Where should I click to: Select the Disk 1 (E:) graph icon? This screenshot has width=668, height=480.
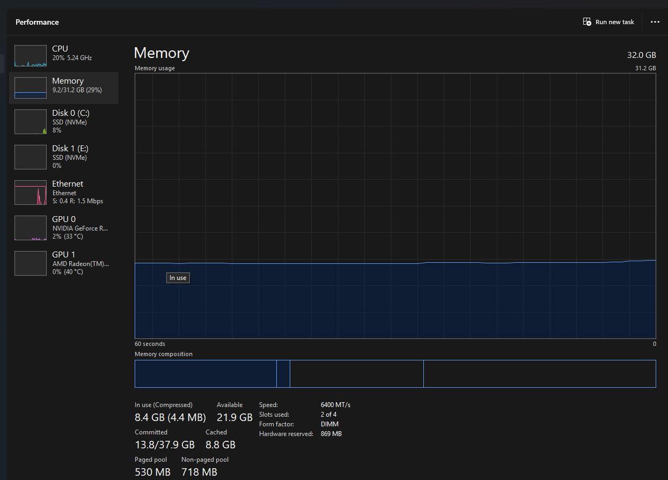31,157
